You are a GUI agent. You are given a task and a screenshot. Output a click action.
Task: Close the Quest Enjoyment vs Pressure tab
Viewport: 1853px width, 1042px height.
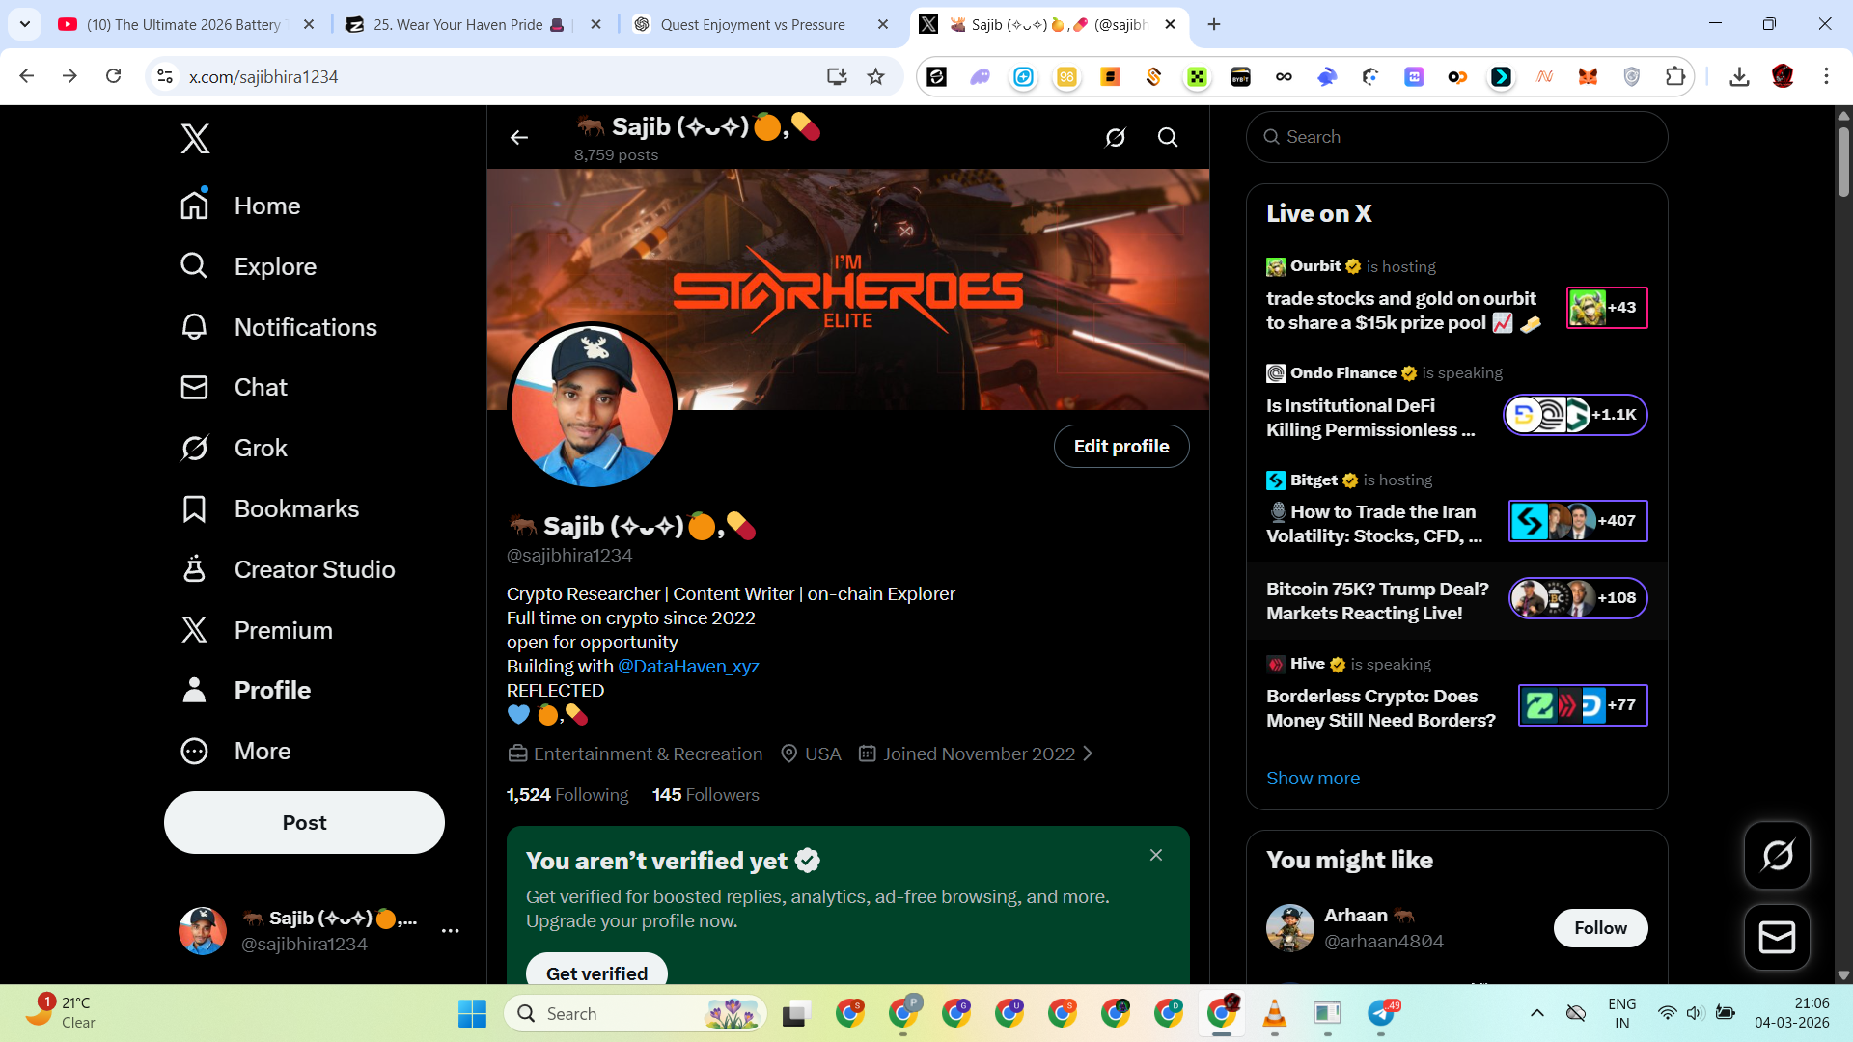pos(882,25)
